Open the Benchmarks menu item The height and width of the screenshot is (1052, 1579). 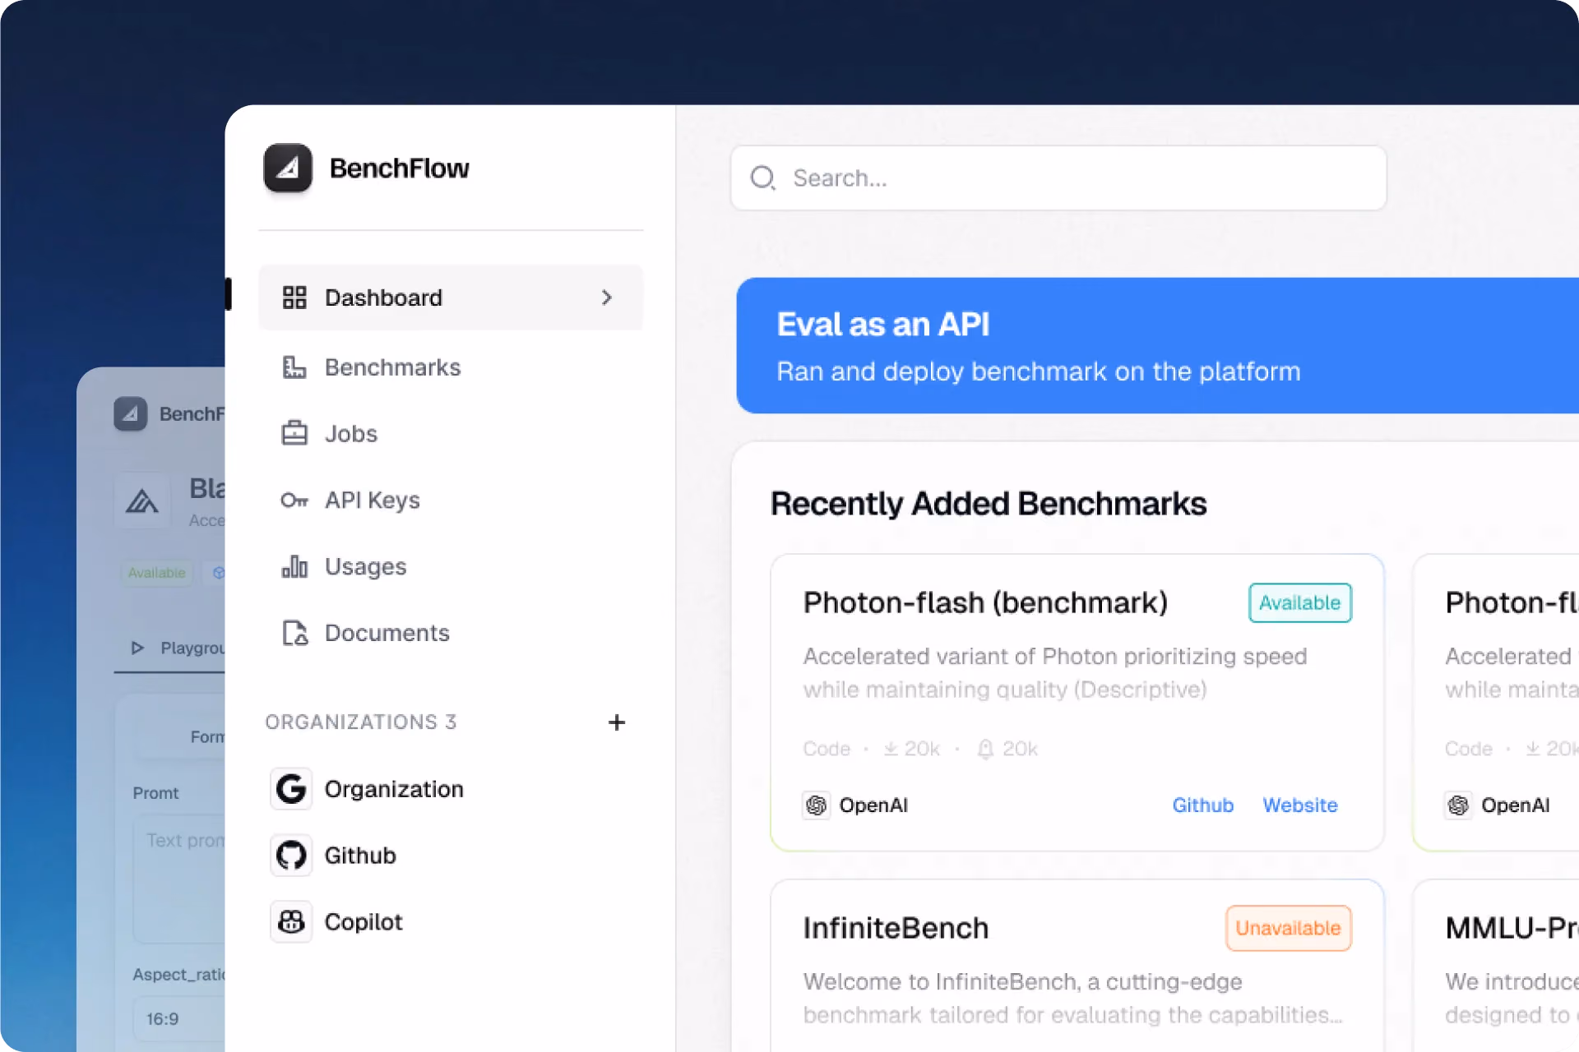(451, 367)
